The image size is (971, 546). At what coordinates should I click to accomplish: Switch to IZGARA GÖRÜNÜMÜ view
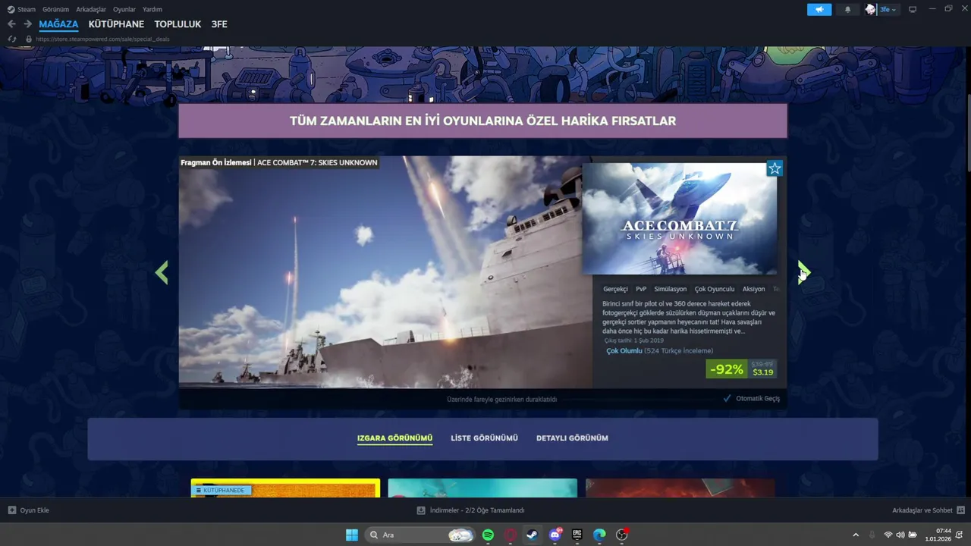[x=394, y=438]
